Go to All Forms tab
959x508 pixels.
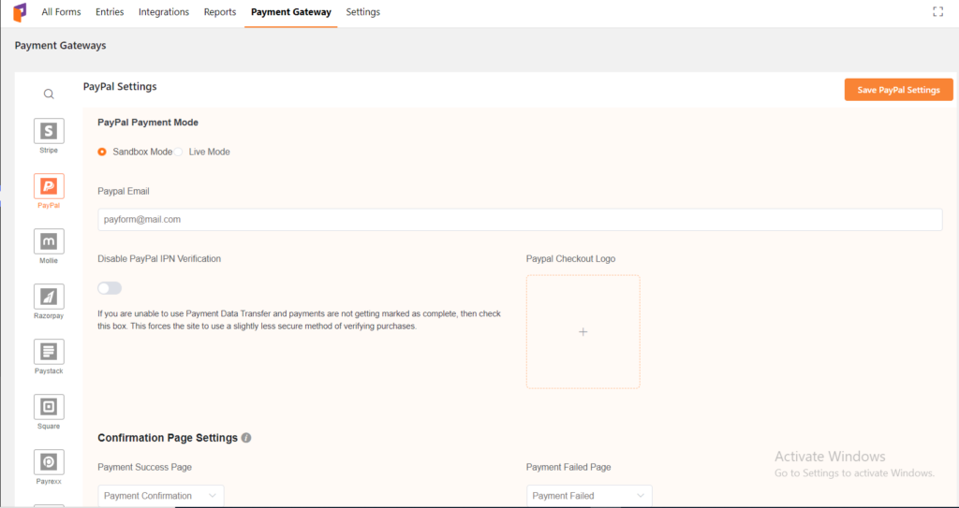pos(61,12)
